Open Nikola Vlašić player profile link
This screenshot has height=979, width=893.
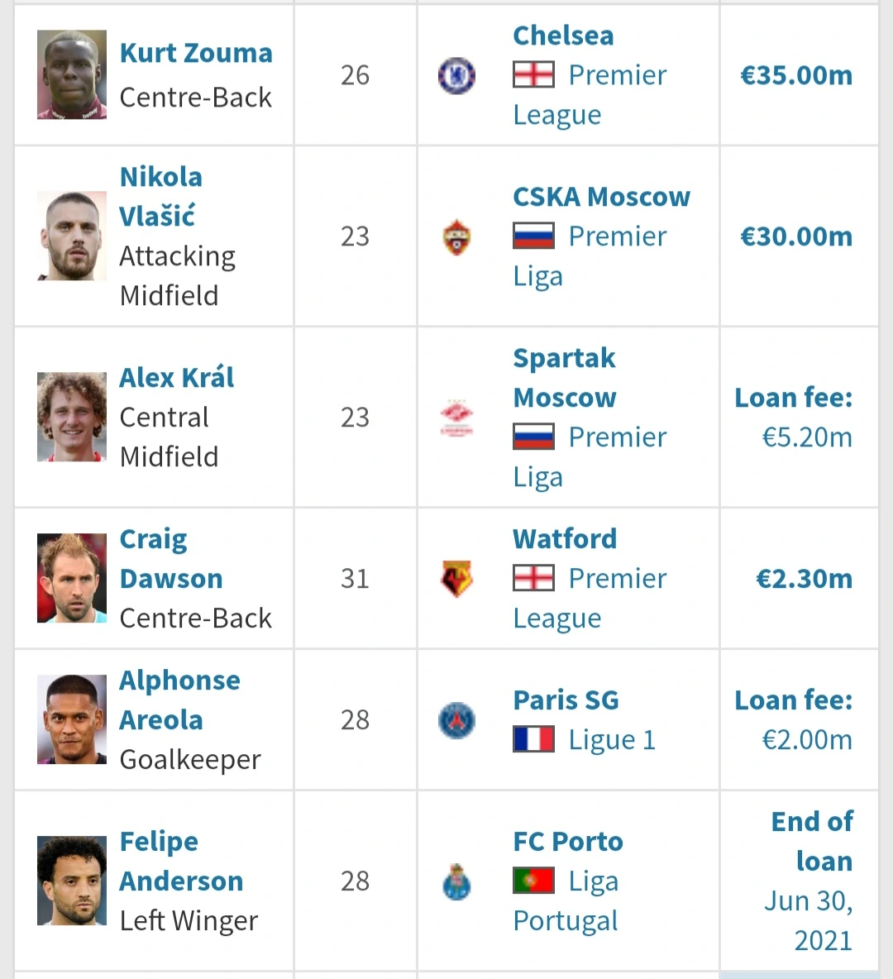[x=160, y=196]
